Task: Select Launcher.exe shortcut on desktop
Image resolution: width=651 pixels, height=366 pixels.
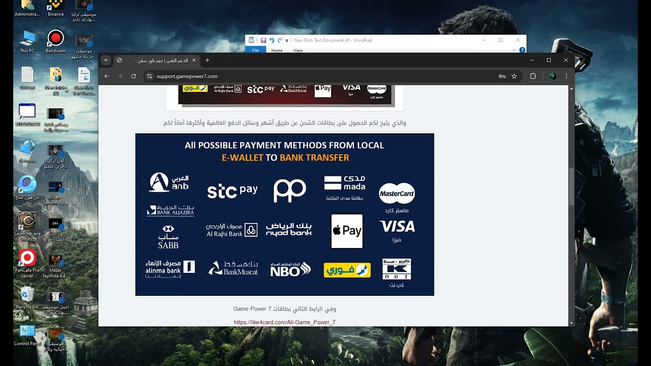Action: click(x=27, y=227)
